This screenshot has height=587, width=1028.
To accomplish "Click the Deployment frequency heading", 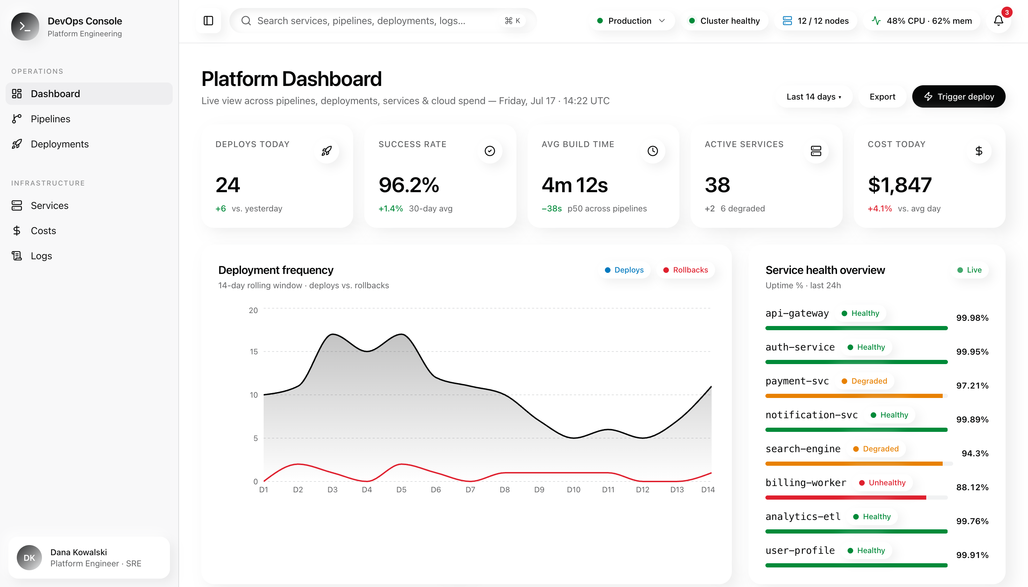I will (276, 270).
